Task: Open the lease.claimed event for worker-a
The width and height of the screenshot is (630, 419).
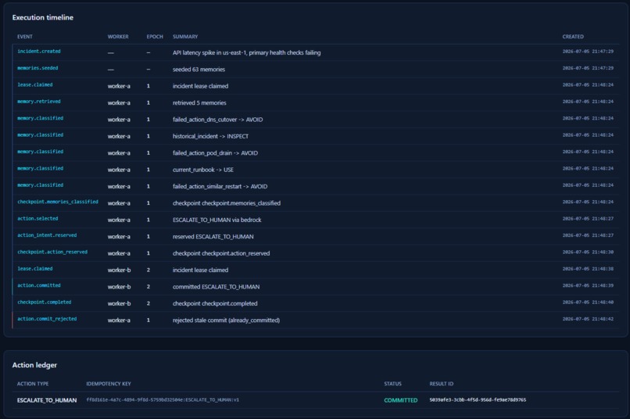Action: 35,84
